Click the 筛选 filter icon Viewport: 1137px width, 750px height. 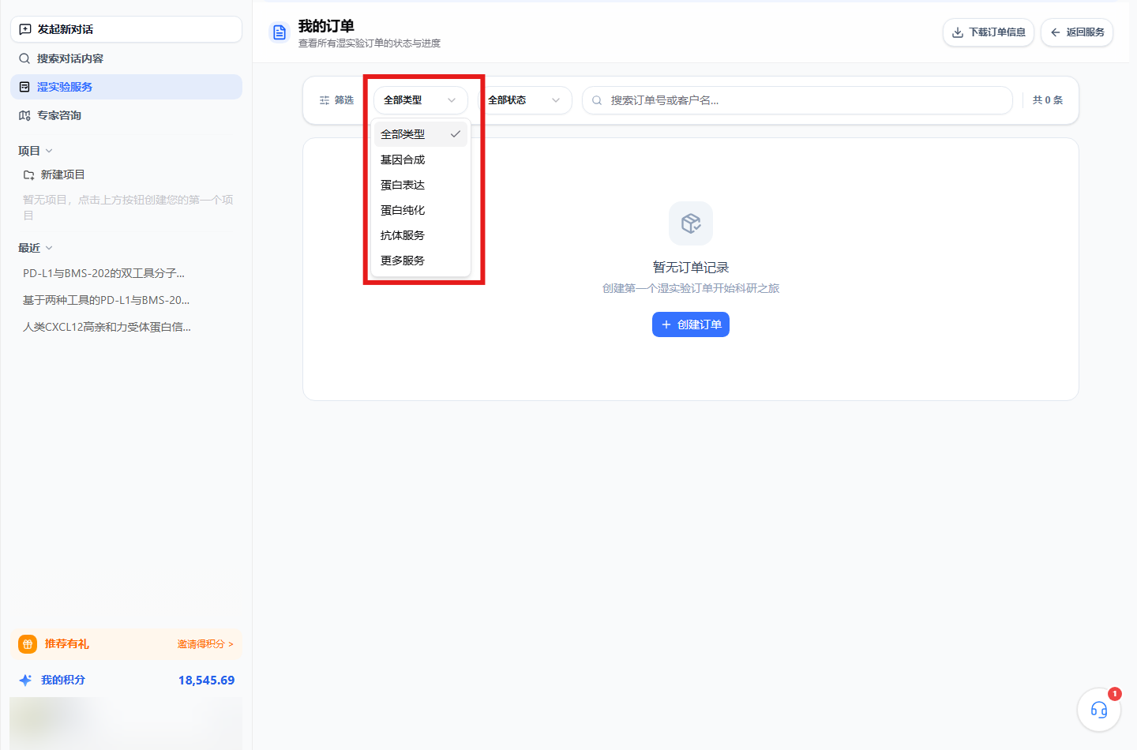click(325, 100)
